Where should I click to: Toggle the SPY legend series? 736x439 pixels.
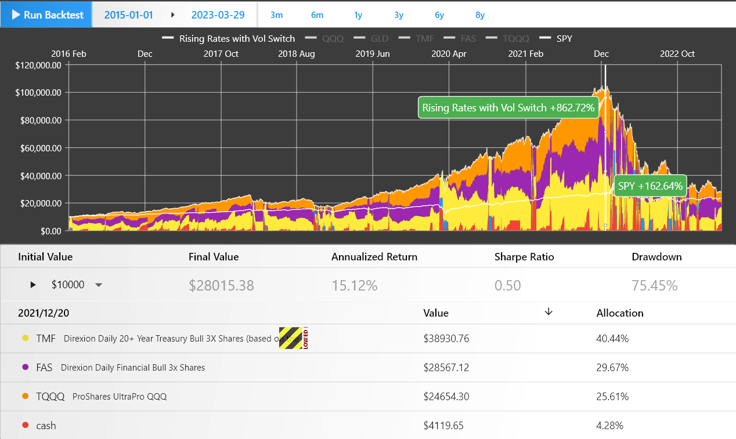(556, 39)
